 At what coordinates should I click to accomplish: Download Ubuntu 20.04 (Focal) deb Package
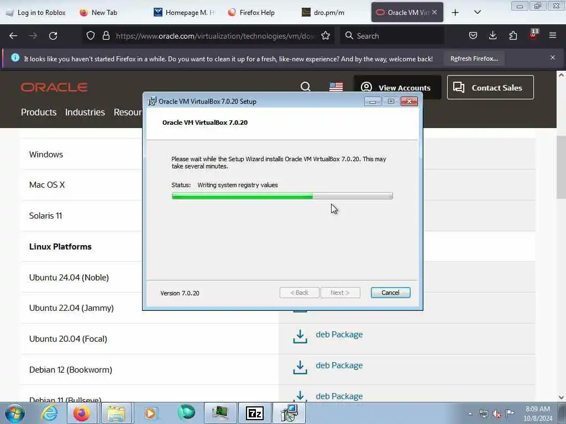339,335
